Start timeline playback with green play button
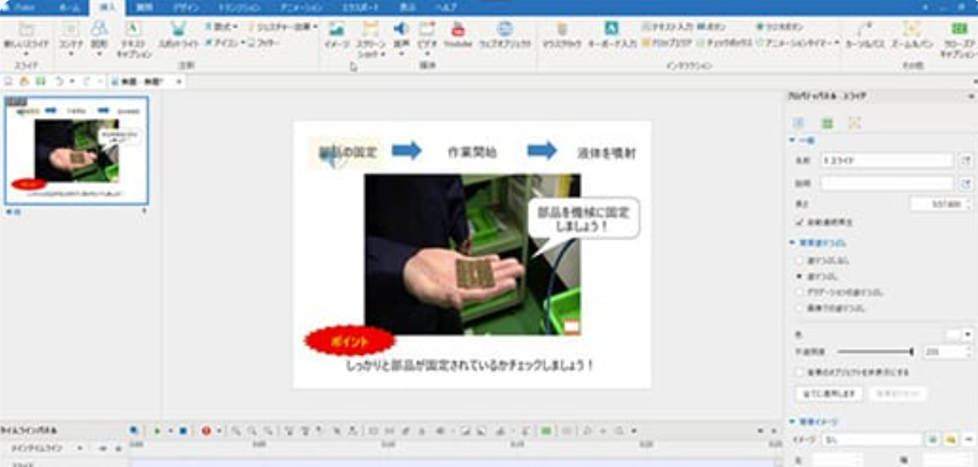978x467 pixels. click(157, 431)
